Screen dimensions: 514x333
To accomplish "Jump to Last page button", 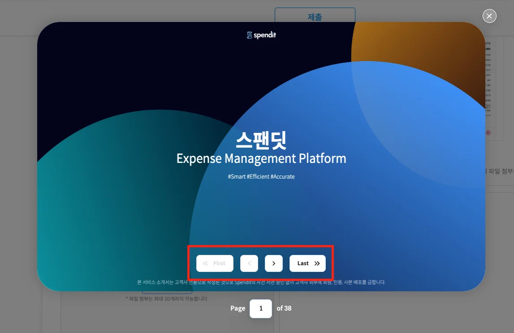I will coord(307,263).
